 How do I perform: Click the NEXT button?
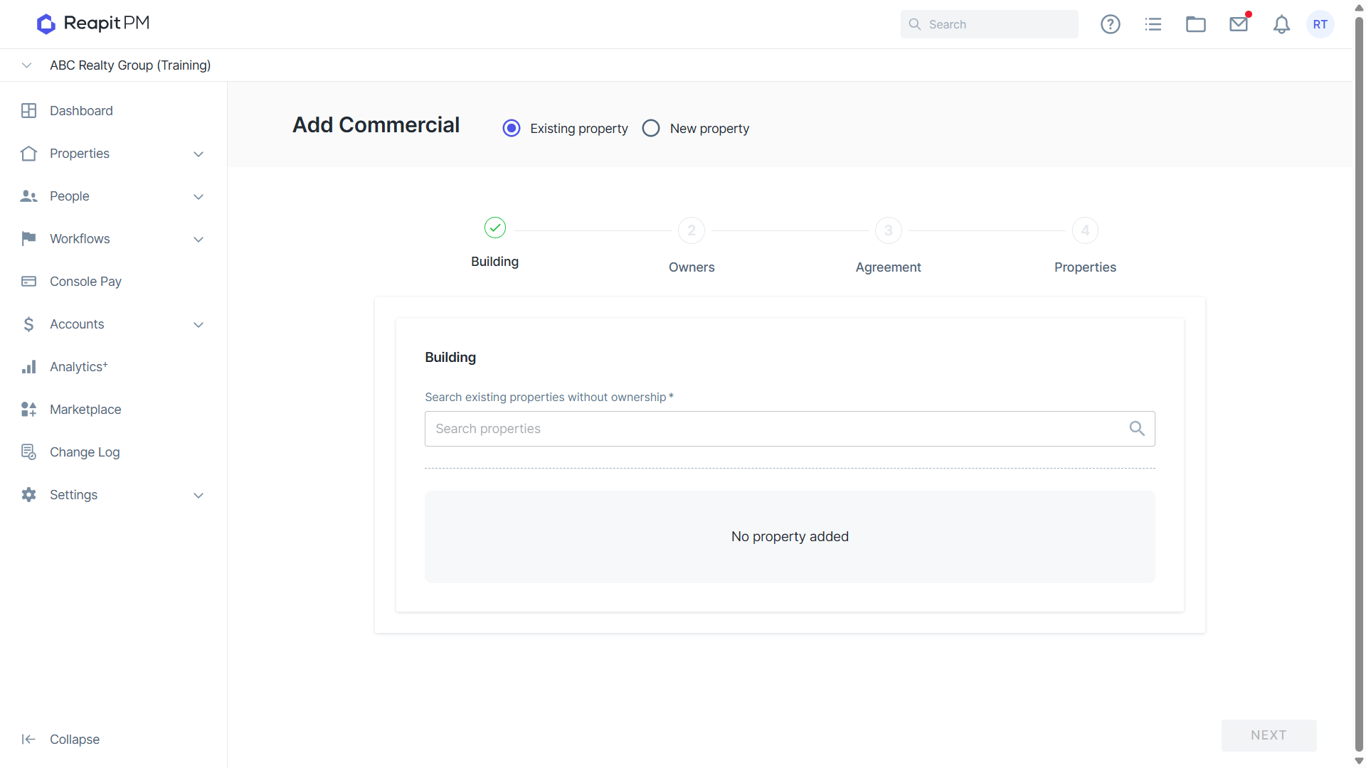(x=1269, y=735)
